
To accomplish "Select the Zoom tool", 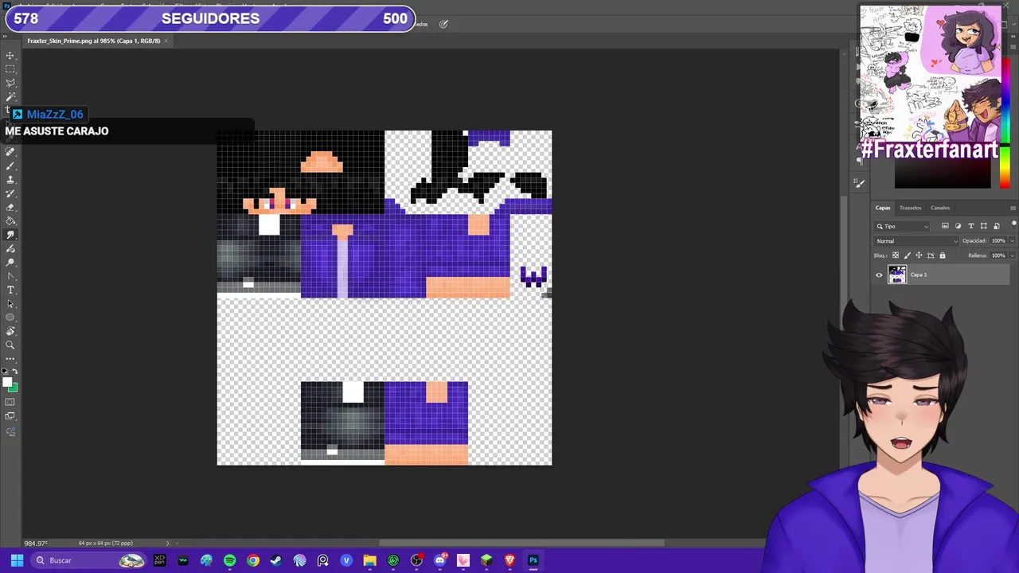I will coord(10,345).
